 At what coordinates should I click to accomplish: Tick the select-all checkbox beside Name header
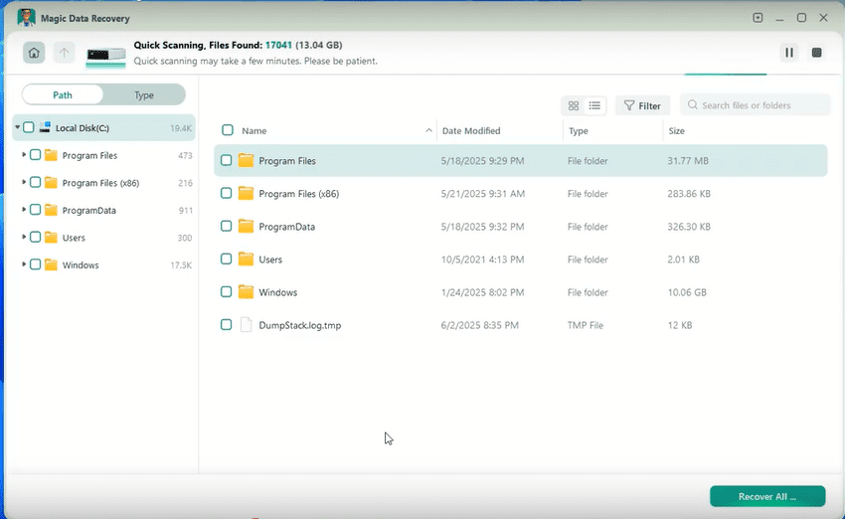pyautogui.click(x=228, y=130)
